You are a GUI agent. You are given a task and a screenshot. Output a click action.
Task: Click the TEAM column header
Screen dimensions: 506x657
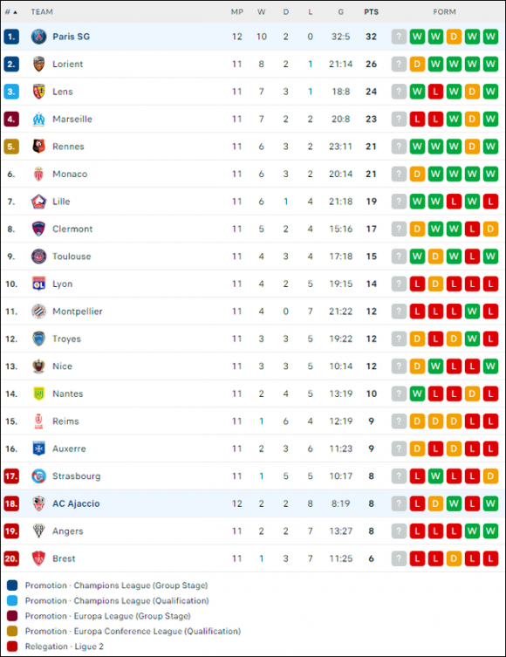click(x=42, y=12)
